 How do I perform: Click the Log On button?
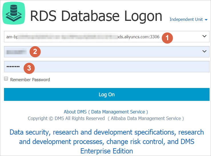106,95
